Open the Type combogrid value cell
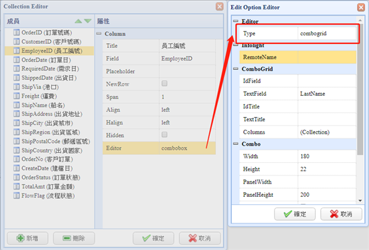Viewport: 369px width, 250px height. pyautogui.click(x=327, y=33)
